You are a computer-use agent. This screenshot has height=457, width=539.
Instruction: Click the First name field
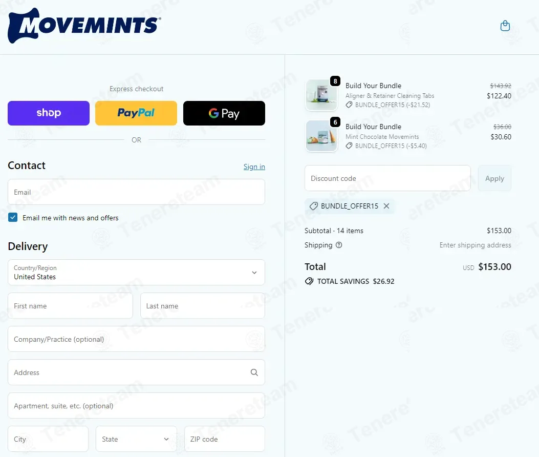pyautogui.click(x=70, y=305)
